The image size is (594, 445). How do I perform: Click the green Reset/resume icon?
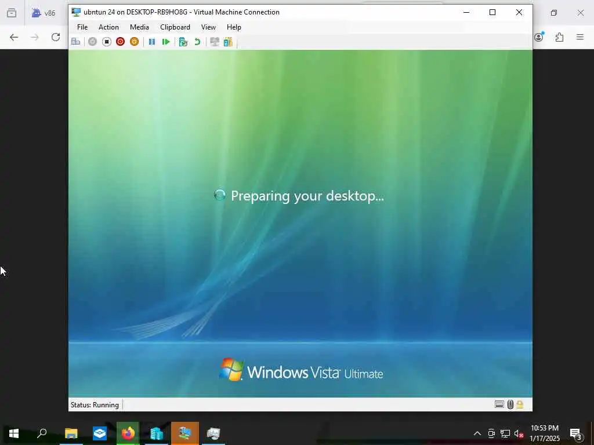coord(166,42)
